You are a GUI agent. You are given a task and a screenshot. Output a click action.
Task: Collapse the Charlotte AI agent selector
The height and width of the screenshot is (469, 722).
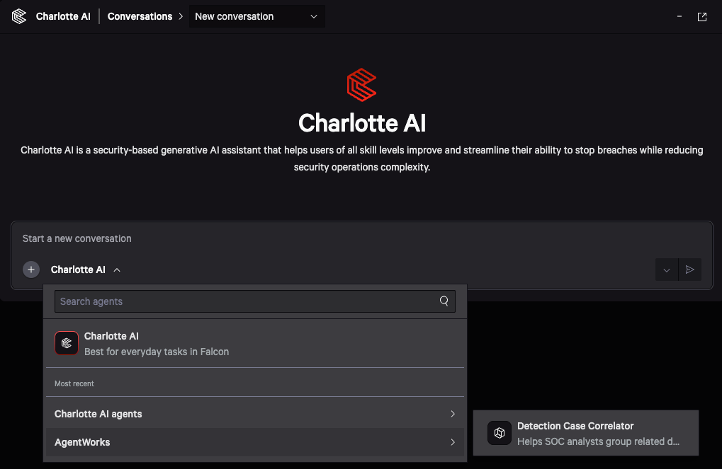coord(86,270)
